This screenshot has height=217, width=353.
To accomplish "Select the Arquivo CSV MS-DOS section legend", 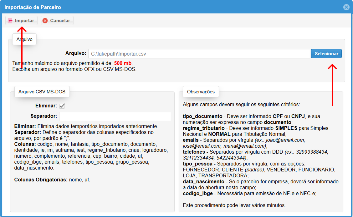I will pyautogui.click(x=42, y=92).
